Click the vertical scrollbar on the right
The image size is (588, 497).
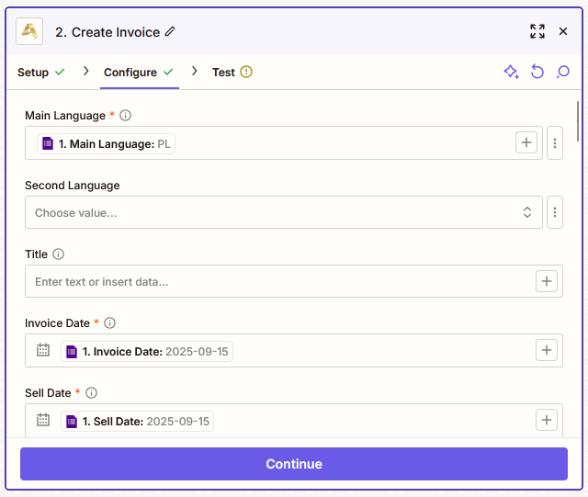578,121
